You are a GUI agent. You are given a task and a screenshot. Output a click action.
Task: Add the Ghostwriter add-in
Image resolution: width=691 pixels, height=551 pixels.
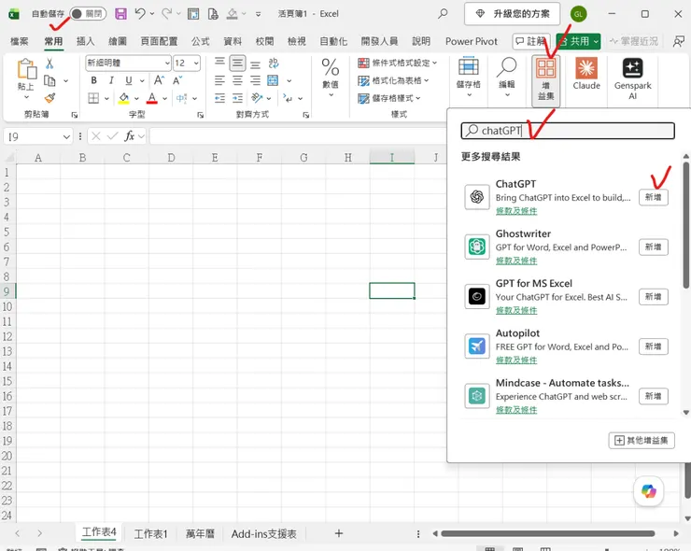coord(653,247)
